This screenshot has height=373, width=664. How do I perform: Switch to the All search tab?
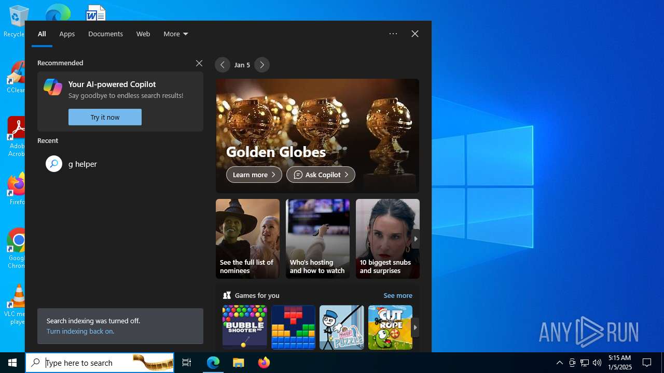click(42, 34)
